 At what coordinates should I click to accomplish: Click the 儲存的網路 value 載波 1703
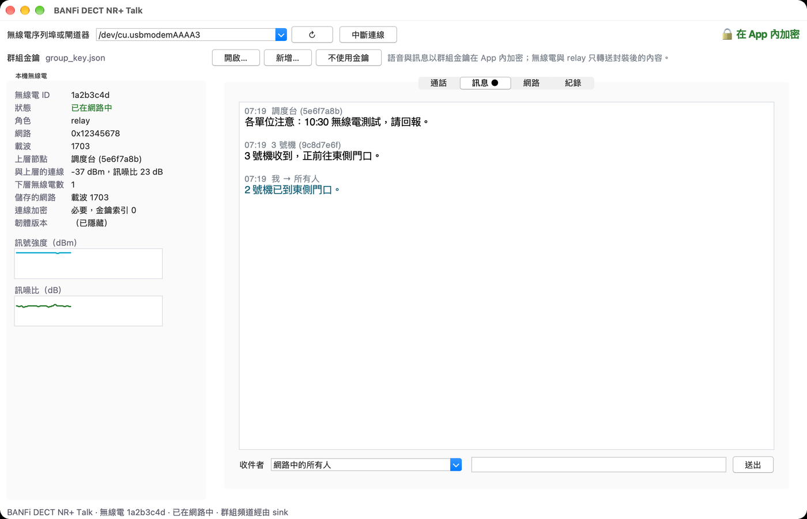pyautogui.click(x=90, y=197)
